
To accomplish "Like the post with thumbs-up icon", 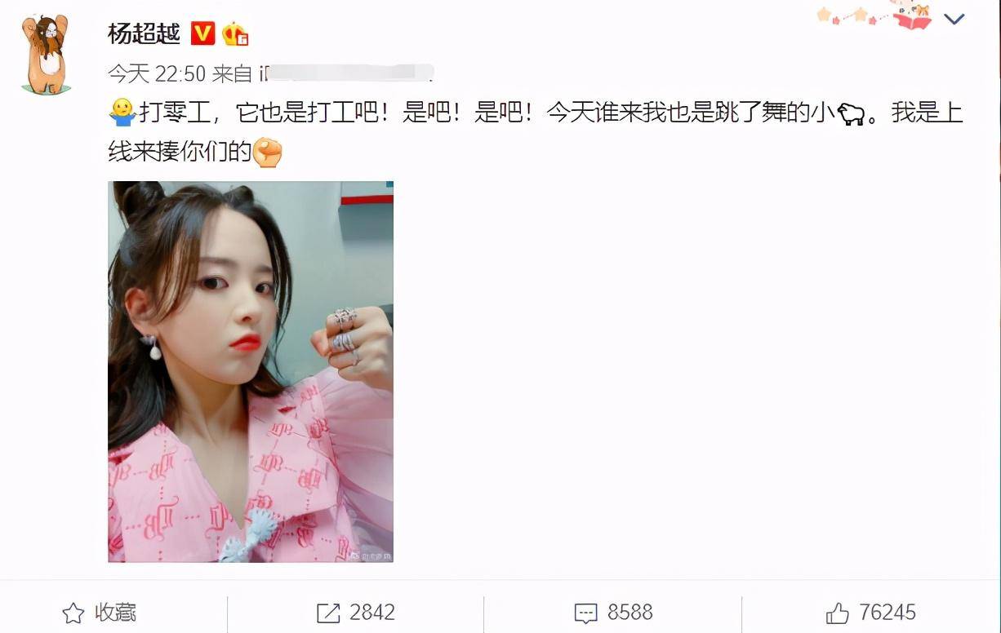I will [838, 613].
